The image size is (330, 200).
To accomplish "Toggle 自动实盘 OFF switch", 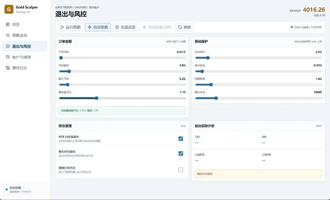I will (157, 27).
